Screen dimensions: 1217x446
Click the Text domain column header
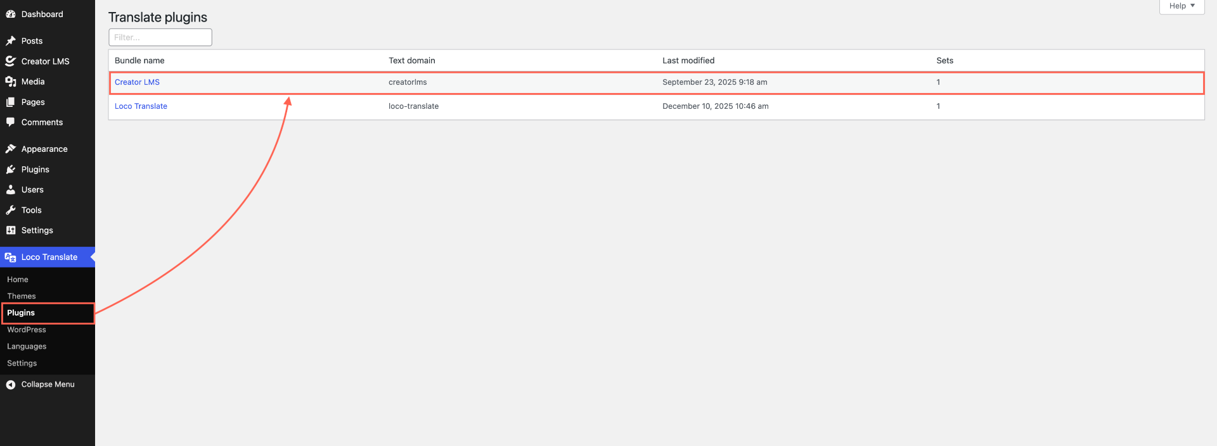pos(412,61)
